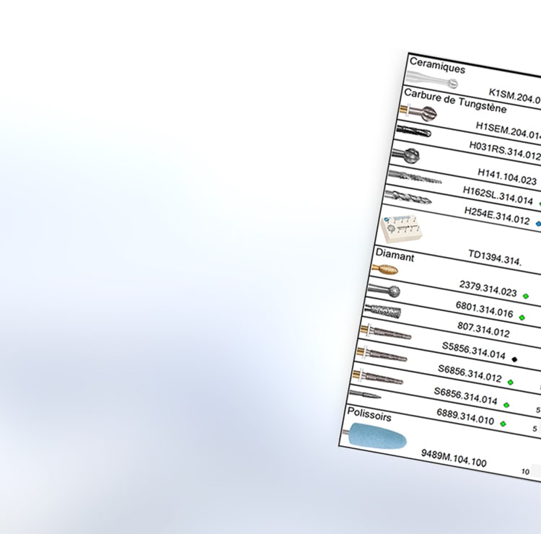541x534 pixels.
Task: Click the K1SM ceramic round bur image
Action: [432, 79]
